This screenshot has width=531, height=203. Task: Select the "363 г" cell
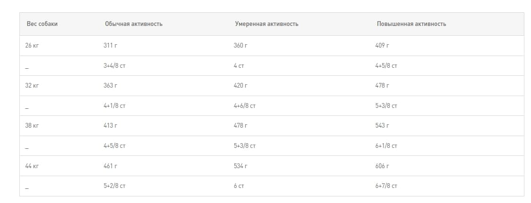pos(110,86)
